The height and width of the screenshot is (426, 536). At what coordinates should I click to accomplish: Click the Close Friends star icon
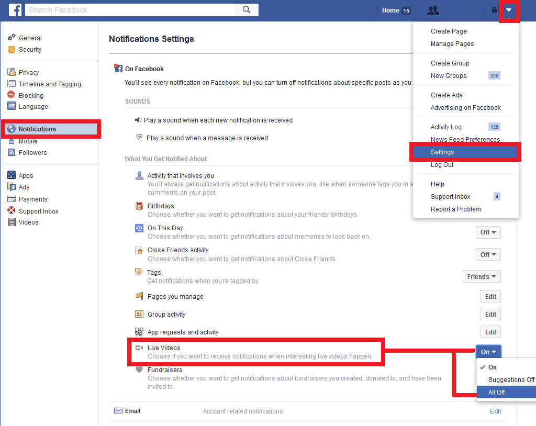coord(139,251)
